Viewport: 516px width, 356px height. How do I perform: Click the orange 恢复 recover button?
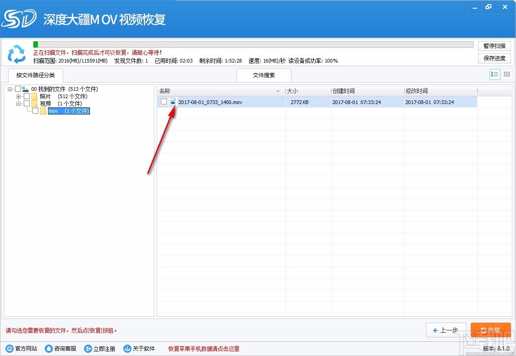point(490,330)
